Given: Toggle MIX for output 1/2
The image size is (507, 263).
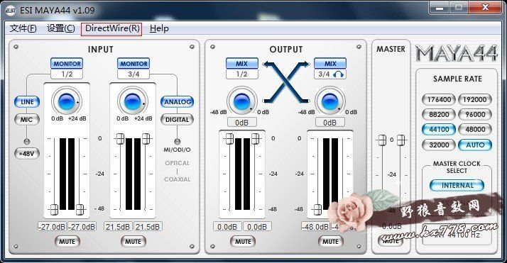Looking at the screenshot, I should coord(242,63).
